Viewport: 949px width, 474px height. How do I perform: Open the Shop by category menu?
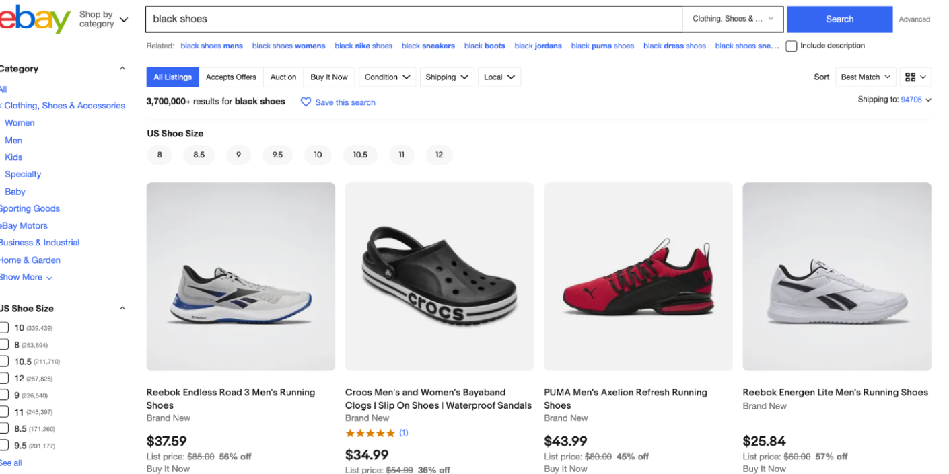point(103,19)
